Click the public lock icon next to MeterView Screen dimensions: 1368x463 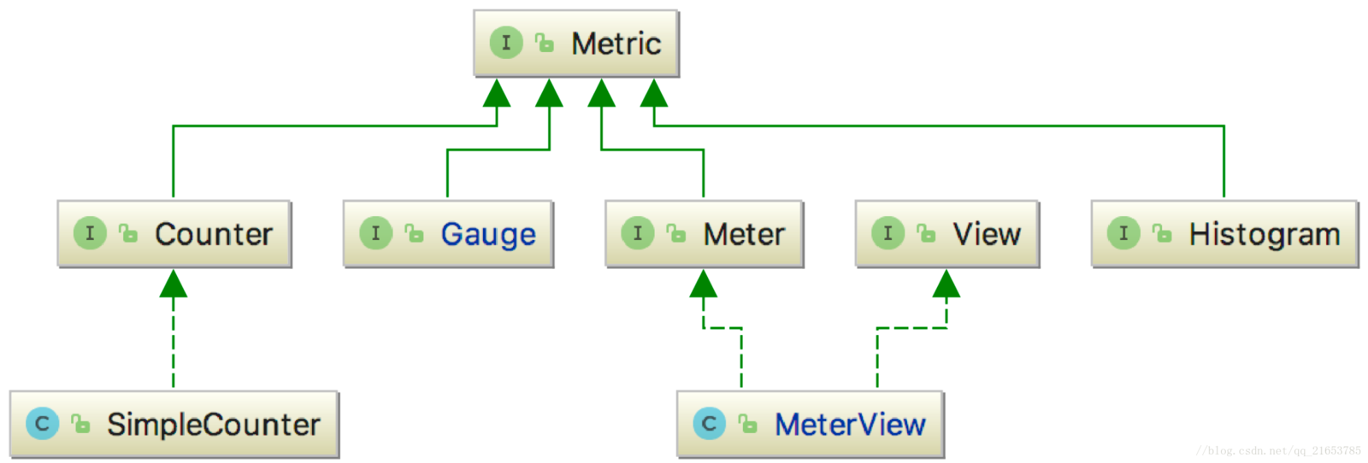[x=748, y=424]
